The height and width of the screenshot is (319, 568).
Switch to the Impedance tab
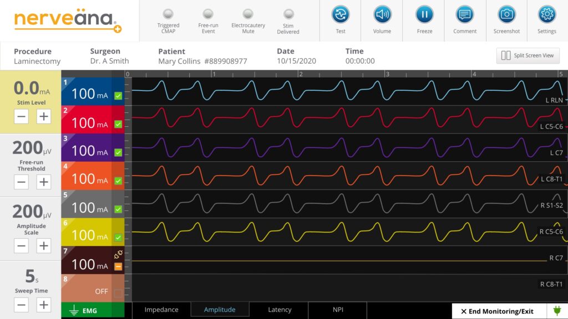161,310
